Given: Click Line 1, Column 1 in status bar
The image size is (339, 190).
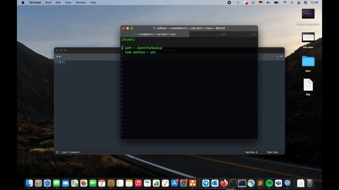Looking at the screenshot, I should pos(70,152).
